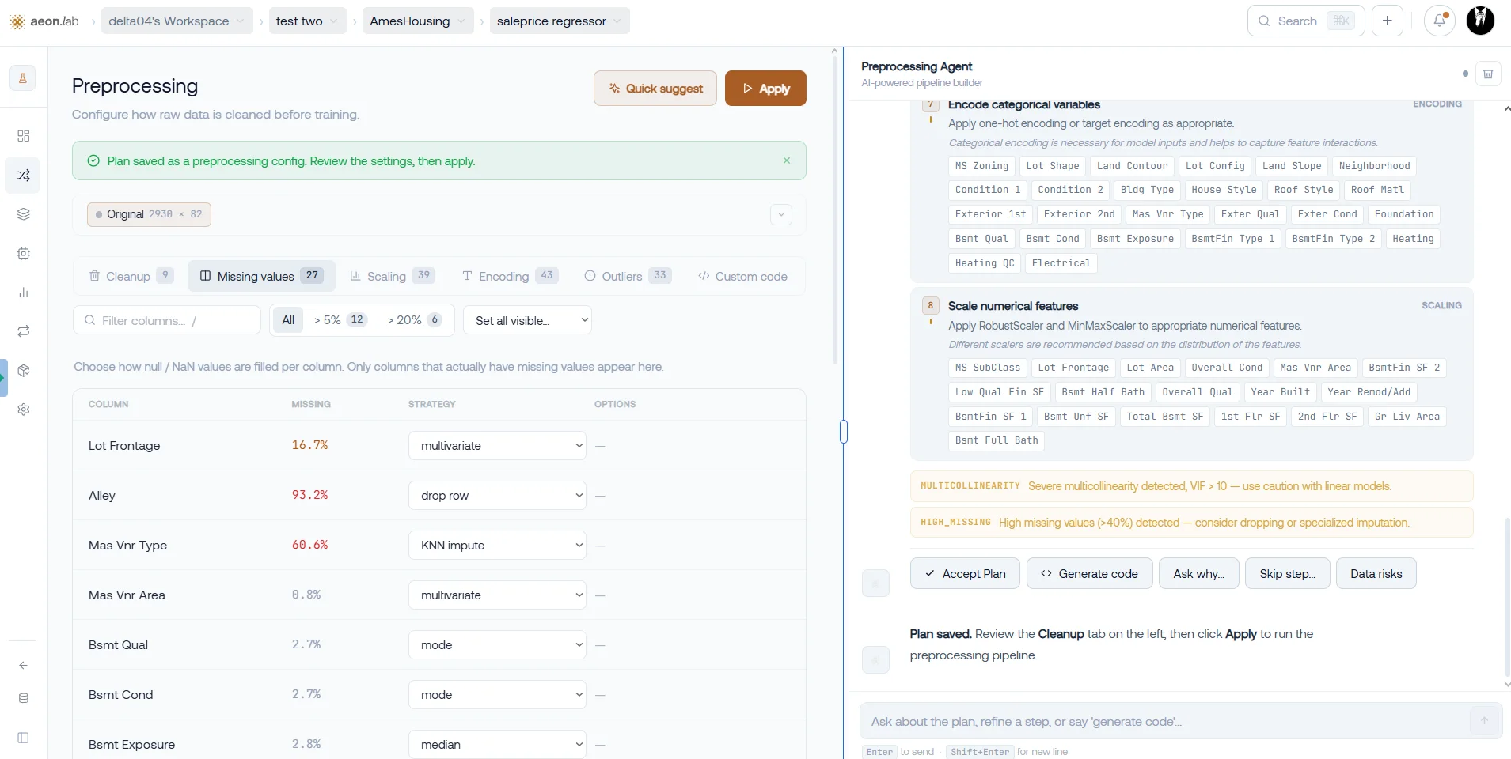Image resolution: width=1511 pixels, height=759 pixels.
Task: Open Lot Frontage strategy dropdown
Action: pyautogui.click(x=497, y=446)
